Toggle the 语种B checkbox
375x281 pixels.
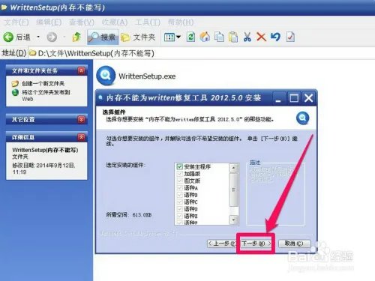pyautogui.click(x=179, y=195)
